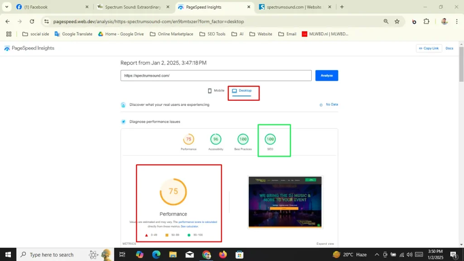
Task: Click the browser reload page icon
Action: [x=32, y=21]
